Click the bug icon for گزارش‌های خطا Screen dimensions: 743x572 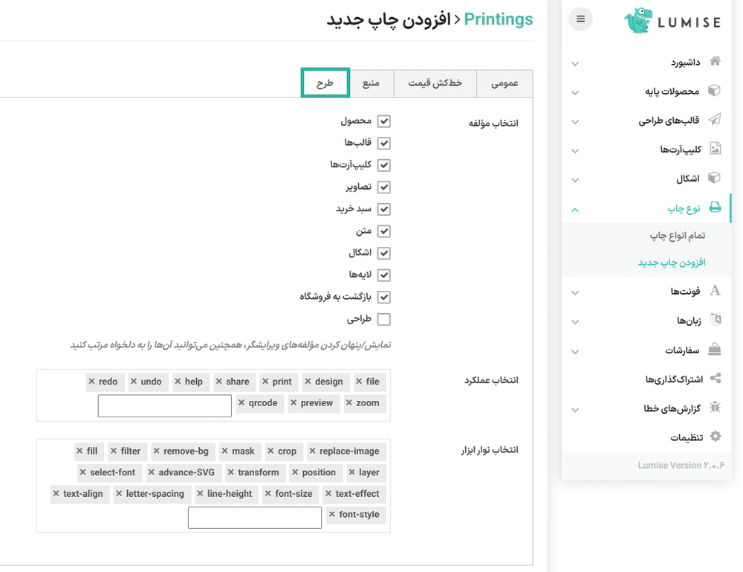[x=716, y=408]
